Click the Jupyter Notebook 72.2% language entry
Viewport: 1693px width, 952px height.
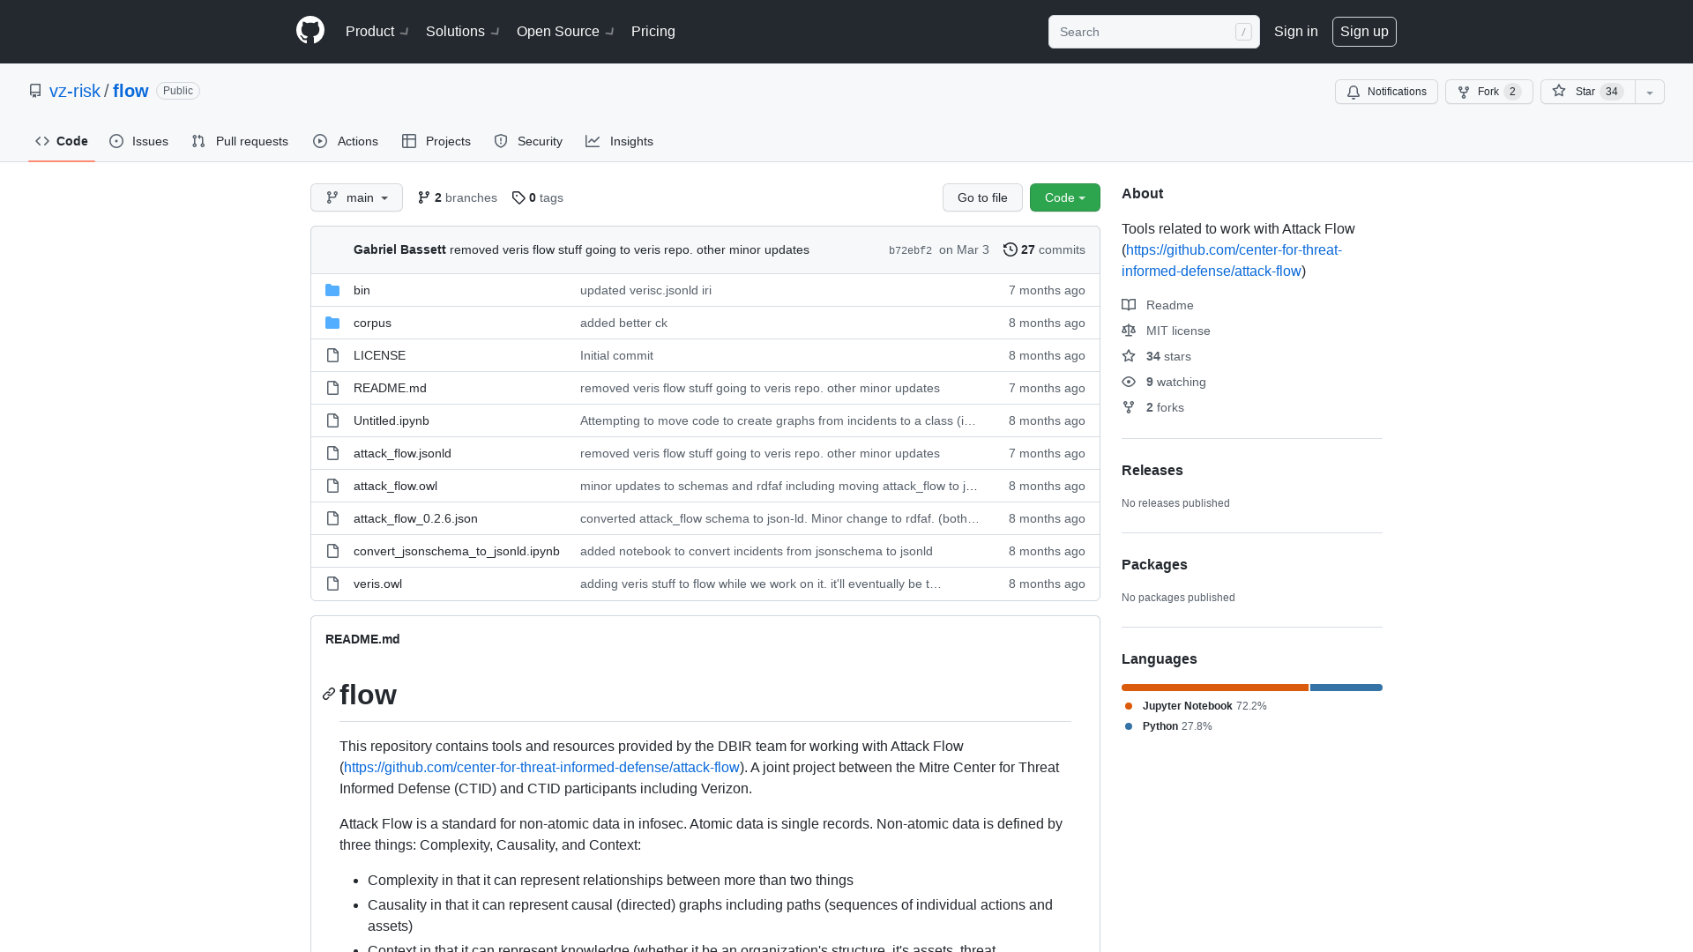1196,706
